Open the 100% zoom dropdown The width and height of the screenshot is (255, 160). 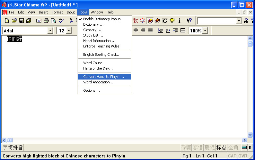pos(205,30)
